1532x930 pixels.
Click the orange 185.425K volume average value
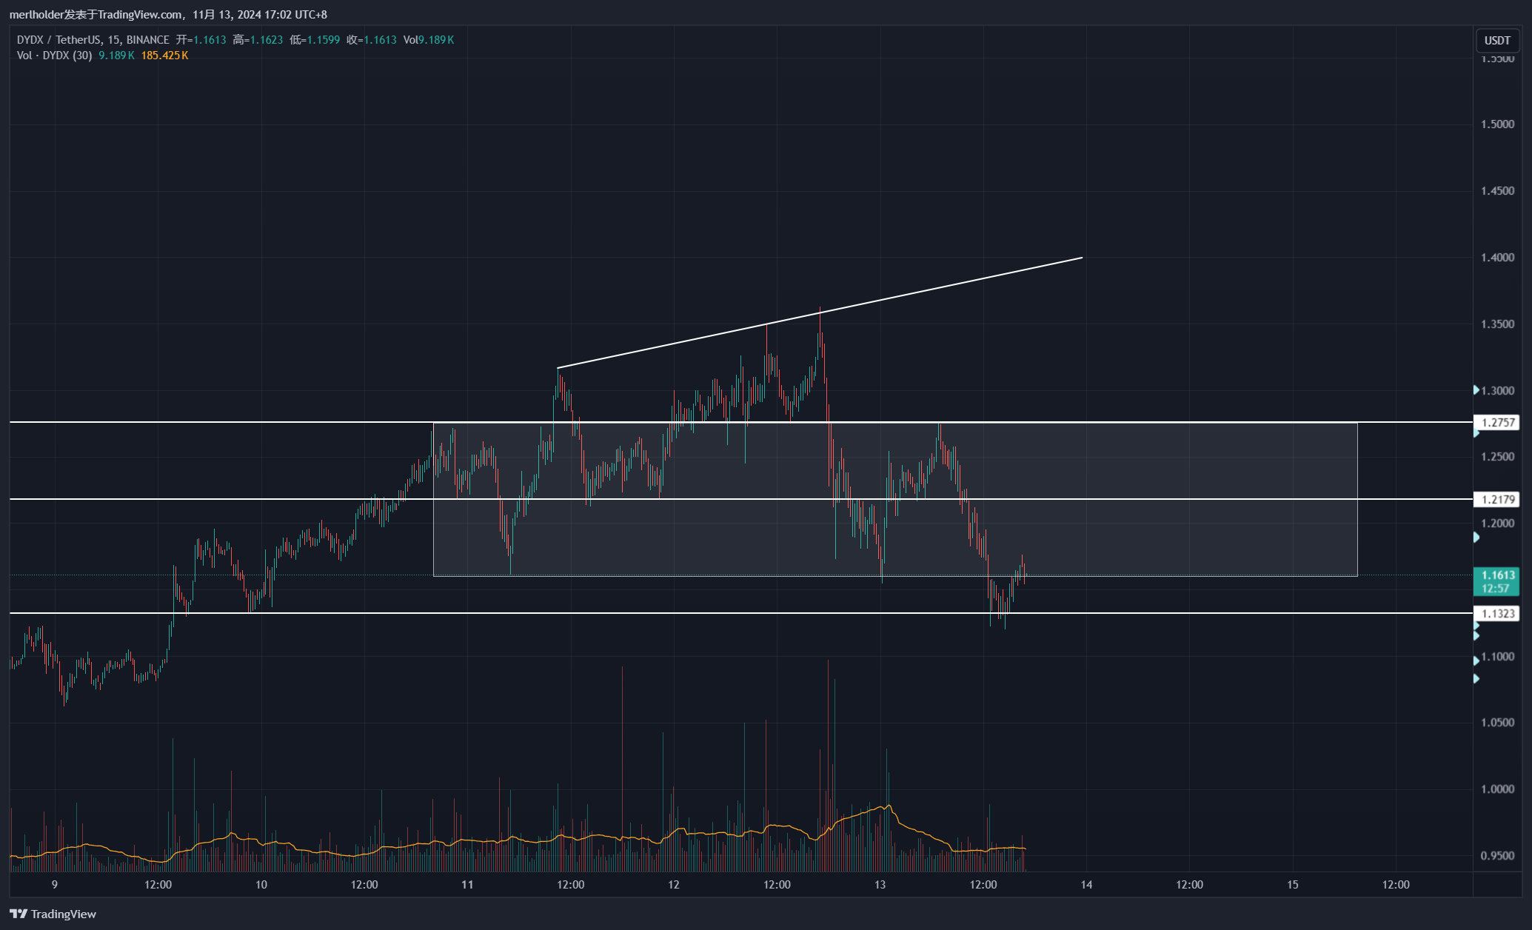pyautogui.click(x=164, y=56)
